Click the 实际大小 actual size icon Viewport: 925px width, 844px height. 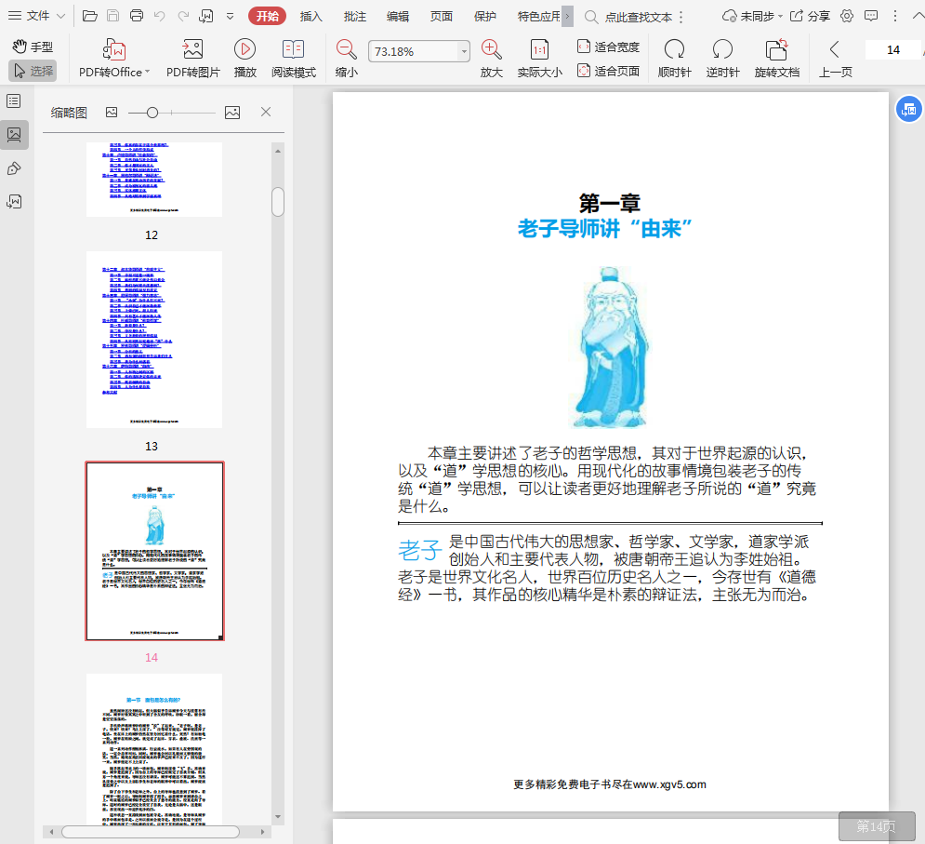(539, 50)
